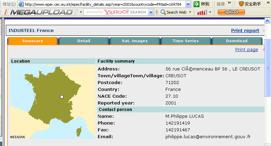271x146 pixels.
Task: Click the Corsica island on the map
Action: 79,131
